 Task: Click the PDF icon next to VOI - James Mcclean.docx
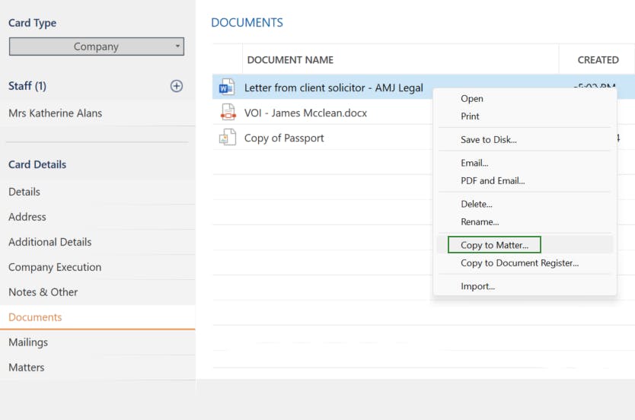point(227,113)
